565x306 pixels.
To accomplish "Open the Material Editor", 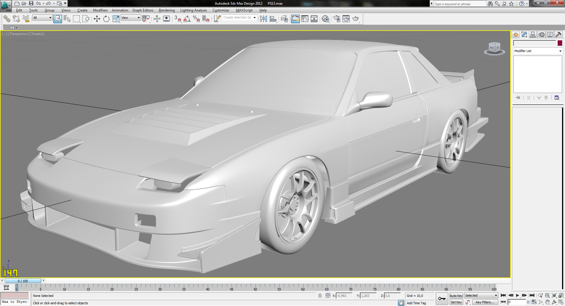I will [x=325, y=19].
